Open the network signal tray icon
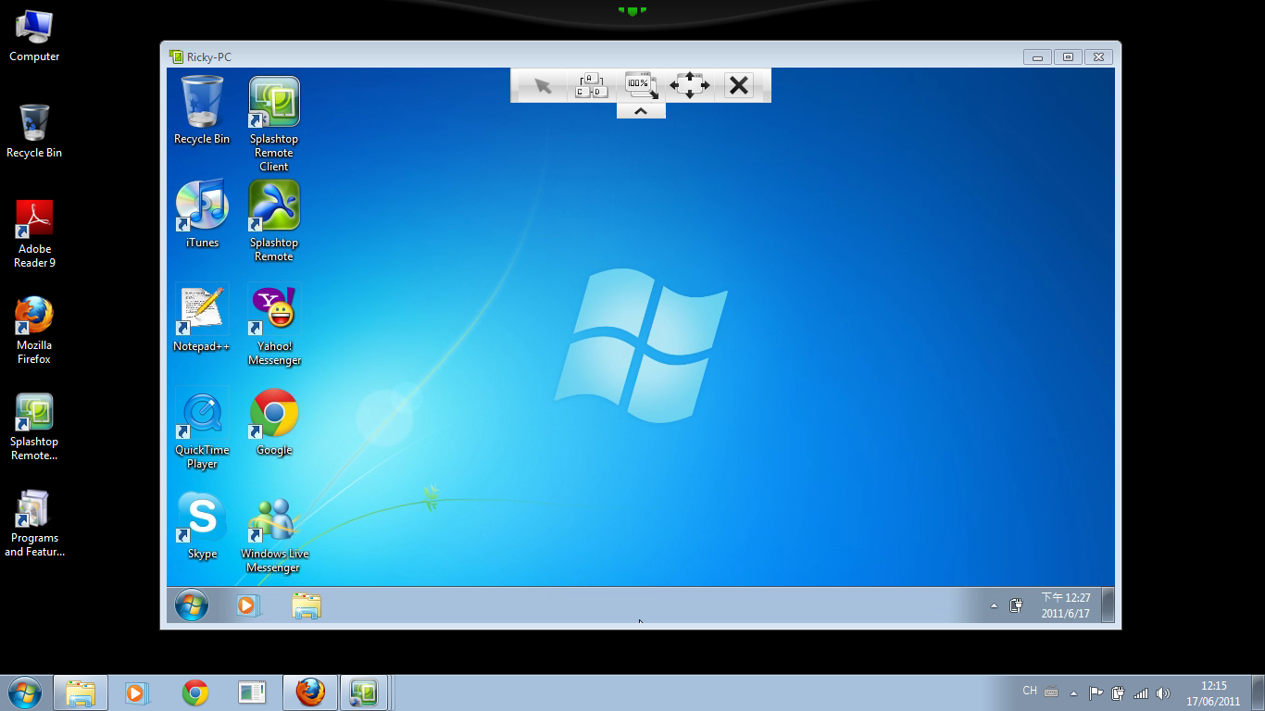This screenshot has width=1265, height=711. (x=1141, y=692)
